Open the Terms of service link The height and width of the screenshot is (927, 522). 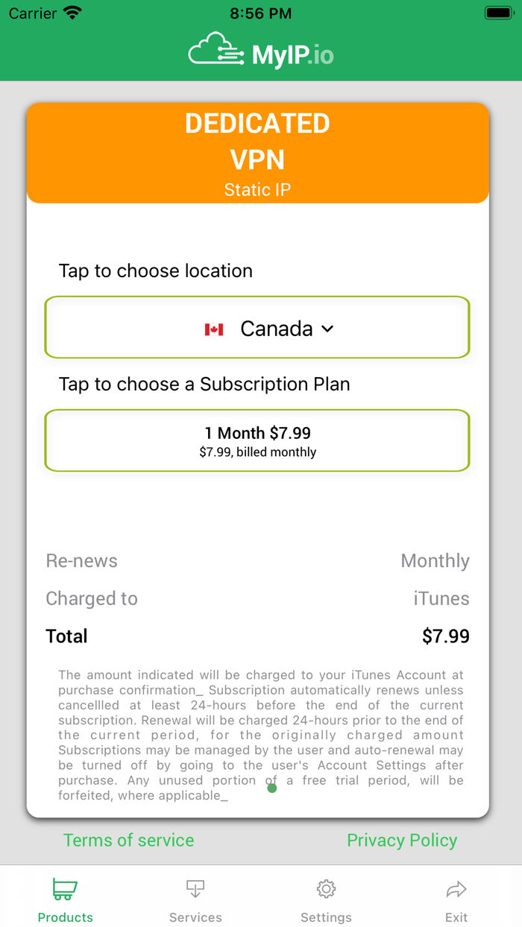pos(128,840)
